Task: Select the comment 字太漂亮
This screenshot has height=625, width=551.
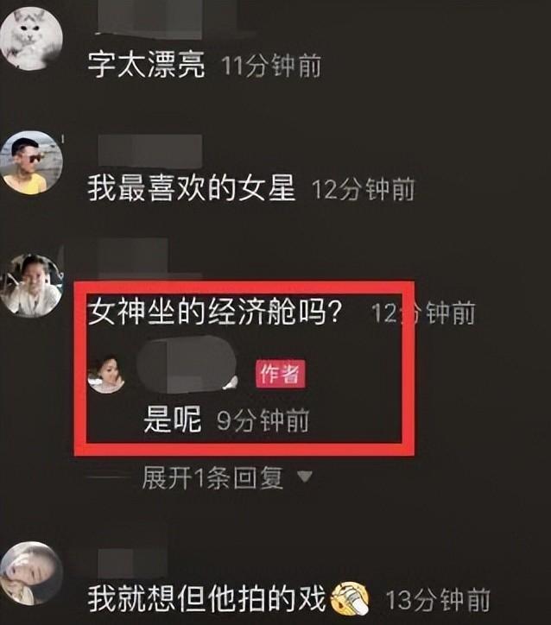Action: click(x=146, y=65)
